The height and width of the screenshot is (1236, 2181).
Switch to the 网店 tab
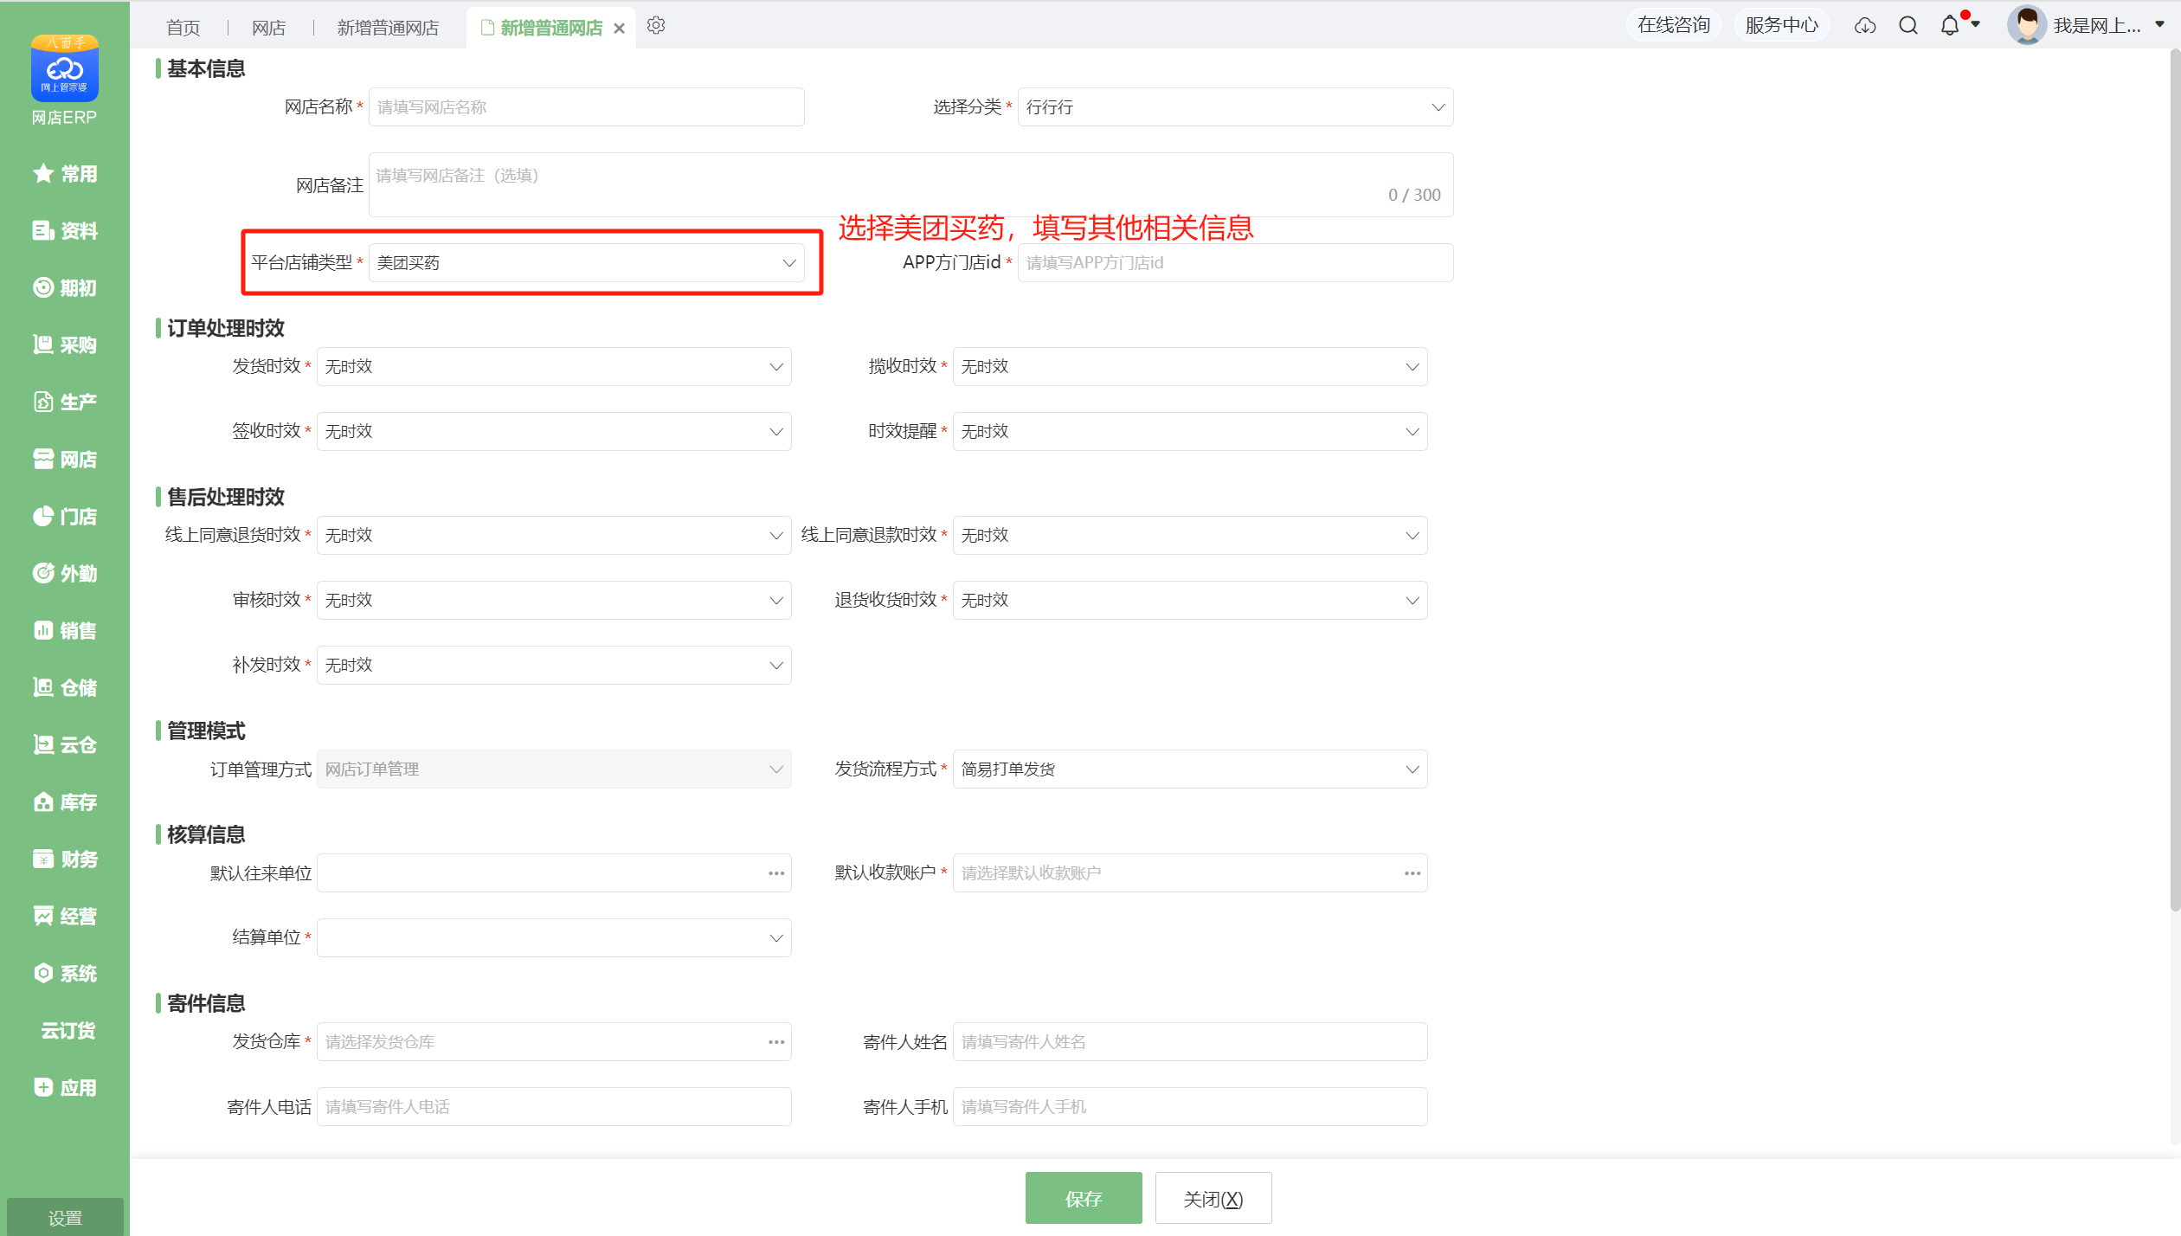click(x=269, y=29)
